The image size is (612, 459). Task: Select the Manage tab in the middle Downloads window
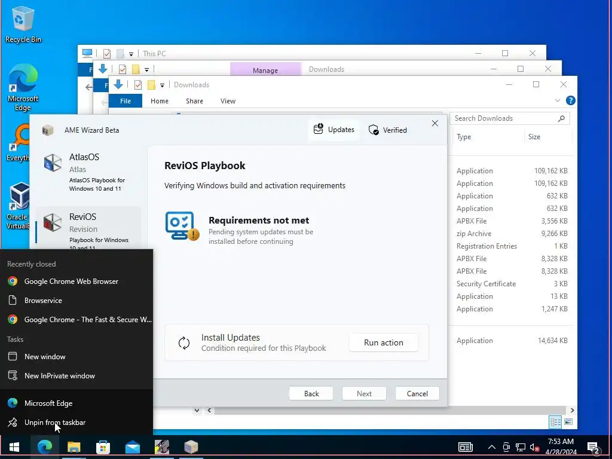[x=265, y=70]
